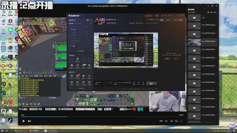Open taskbar search magnifier

7,131
